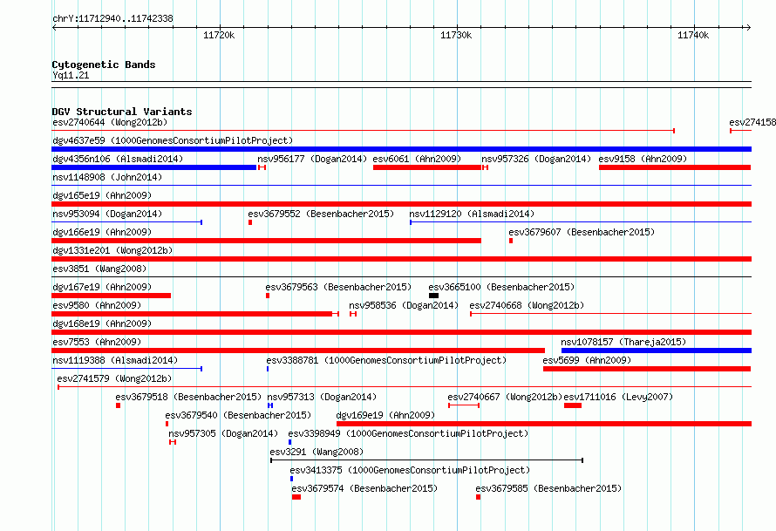
Task: Select the esv3679585 (Besenbacher2015) red marker
Action: click(x=478, y=497)
